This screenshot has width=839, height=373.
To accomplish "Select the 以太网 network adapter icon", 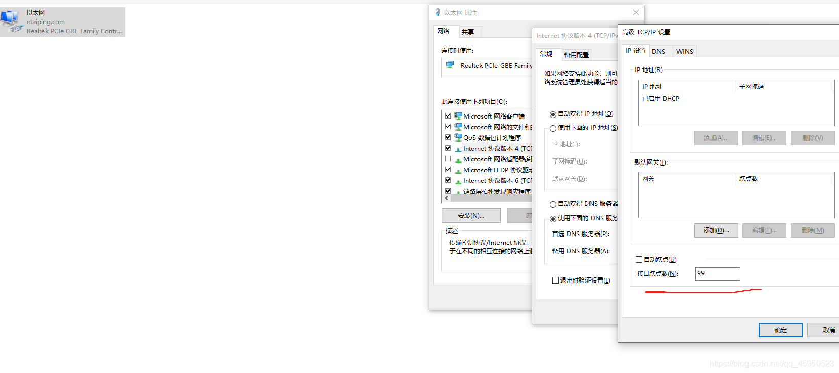I will 12,22.
